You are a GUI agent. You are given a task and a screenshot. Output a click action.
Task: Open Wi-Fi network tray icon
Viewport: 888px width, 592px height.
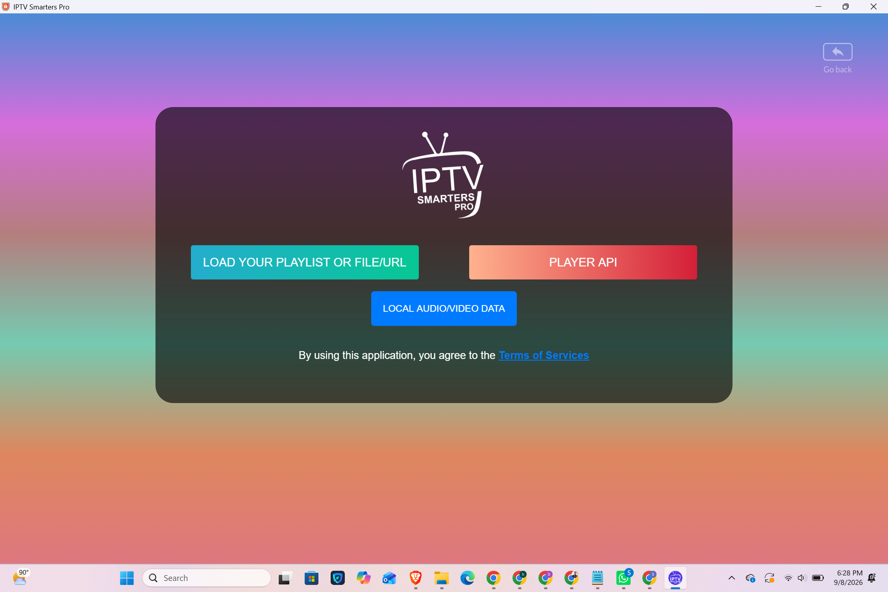tap(788, 578)
